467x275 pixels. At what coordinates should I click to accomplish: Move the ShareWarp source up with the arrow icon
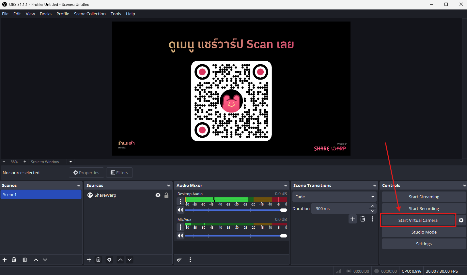coord(120,260)
